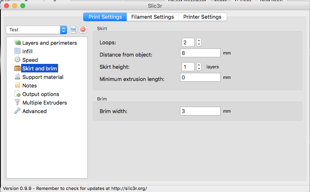Click the Skirt height value field
Image resolution: width=310 pixels, height=192 pixels.
pyautogui.click(x=188, y=67)
